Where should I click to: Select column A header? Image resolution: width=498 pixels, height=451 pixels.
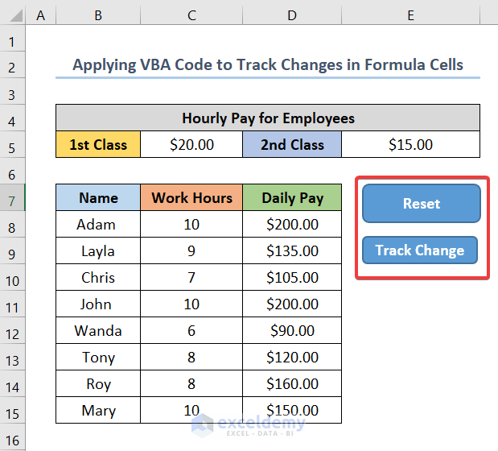point(41,15)
